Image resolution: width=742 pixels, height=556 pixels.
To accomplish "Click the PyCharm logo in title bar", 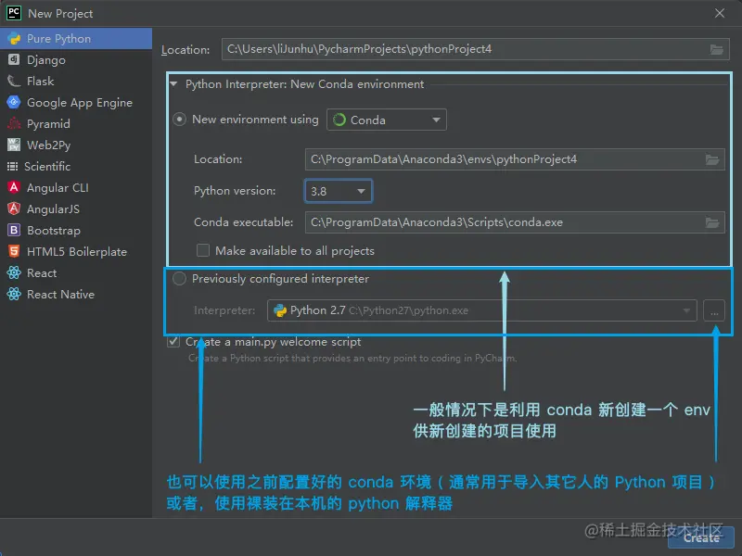I will [14, 13].
